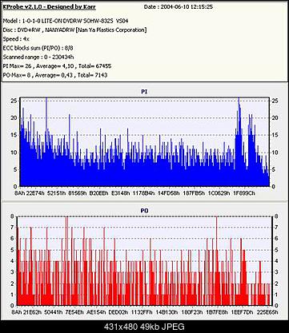Click the 1B7FE8h axis label
This screenshot has width=289, height=333.
click(217, 312)
